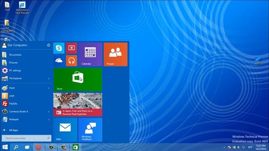
Task: Open the red Video tile
Action: point(71,48)
